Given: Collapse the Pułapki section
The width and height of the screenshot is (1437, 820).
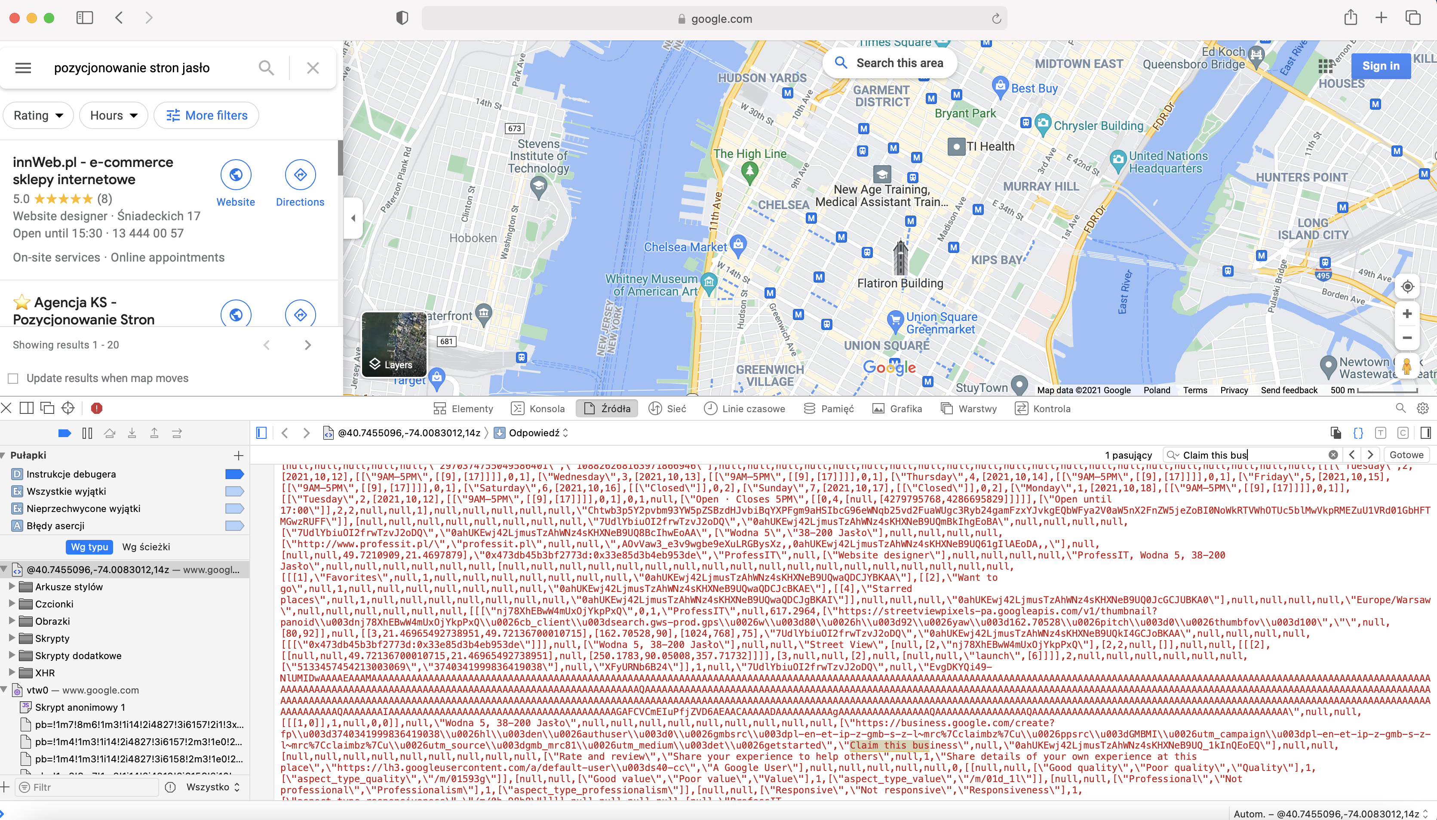Looking at the screenshot, I should (x=4, y=455).
